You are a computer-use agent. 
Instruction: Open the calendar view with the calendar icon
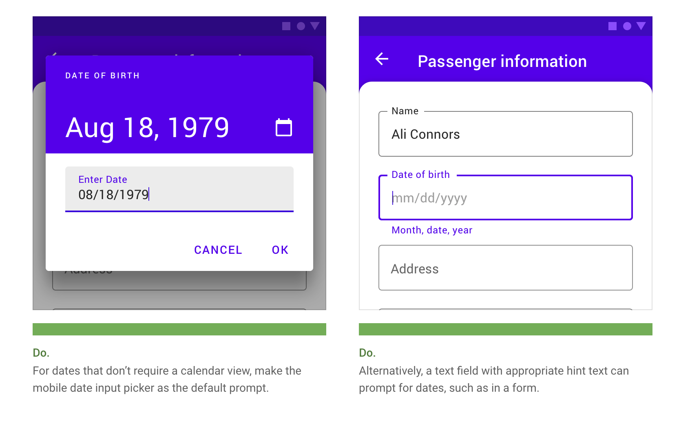[x=284, y=127]
